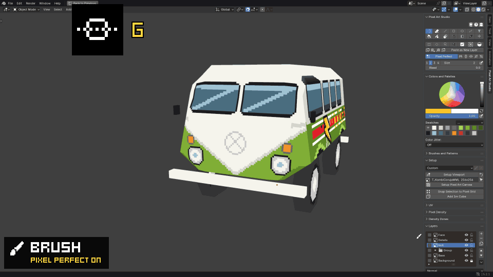Click the Back to Previous button
Screen dimensions: 493x277
tap(82, 3)
